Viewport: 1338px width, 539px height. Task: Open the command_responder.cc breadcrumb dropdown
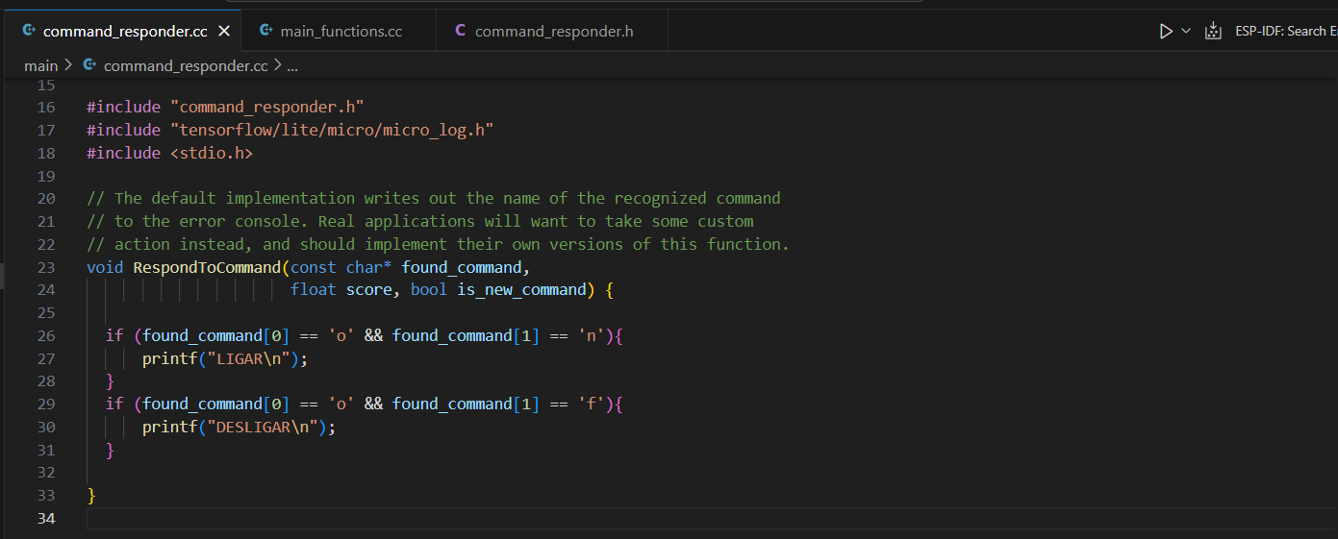185,65
